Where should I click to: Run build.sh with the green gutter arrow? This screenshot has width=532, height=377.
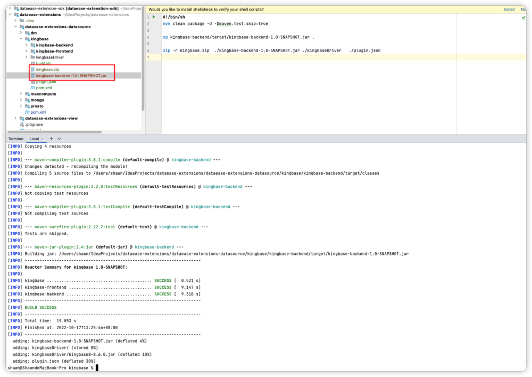pyautogui.click(x=154, y=17)
